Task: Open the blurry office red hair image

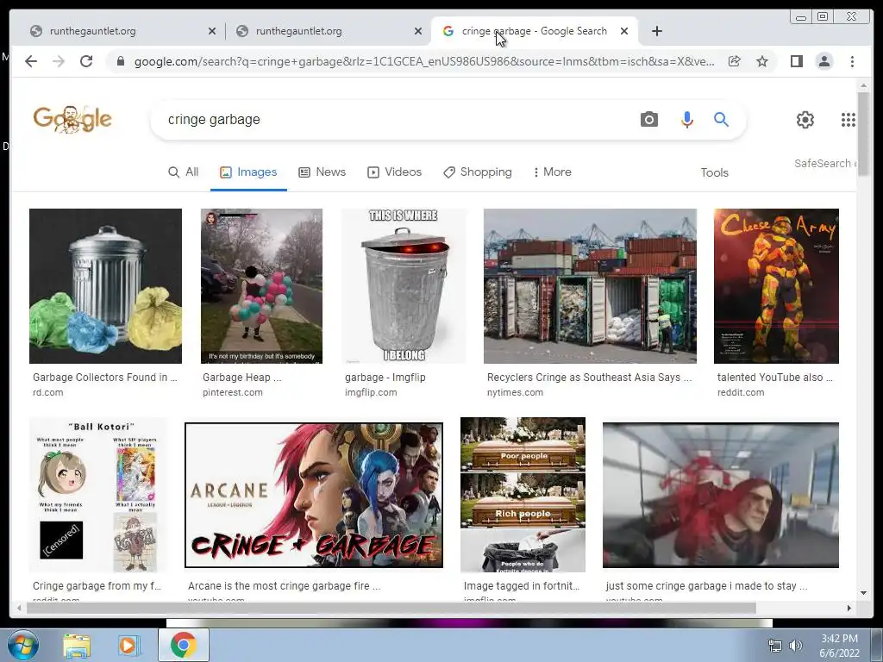Action: pos(720,495)
